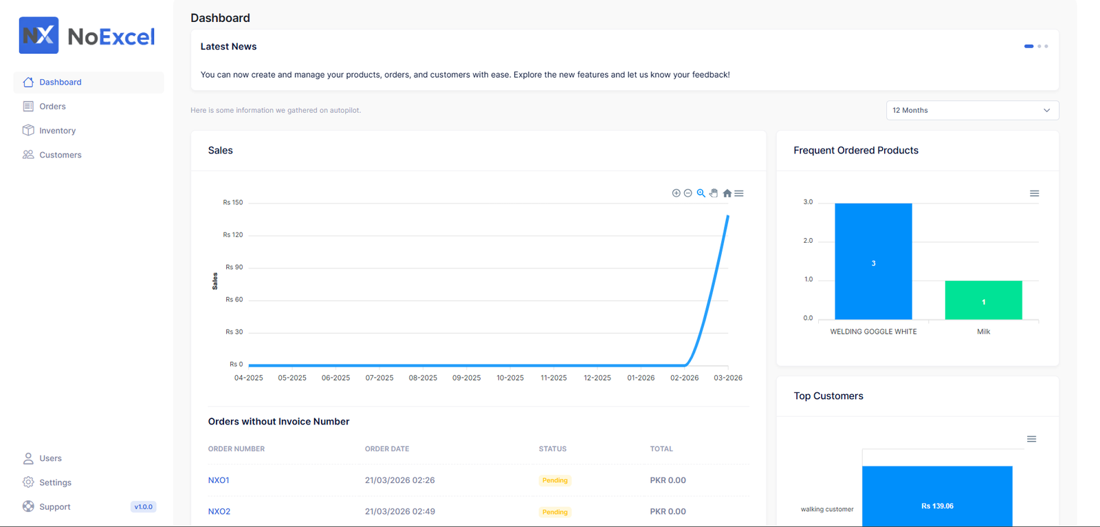The image size is (1100, 527).
Task: Open order NXO1 link
Action: tap(219, 480)
